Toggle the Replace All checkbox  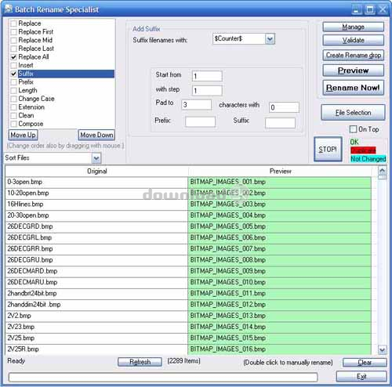[13, 57]
